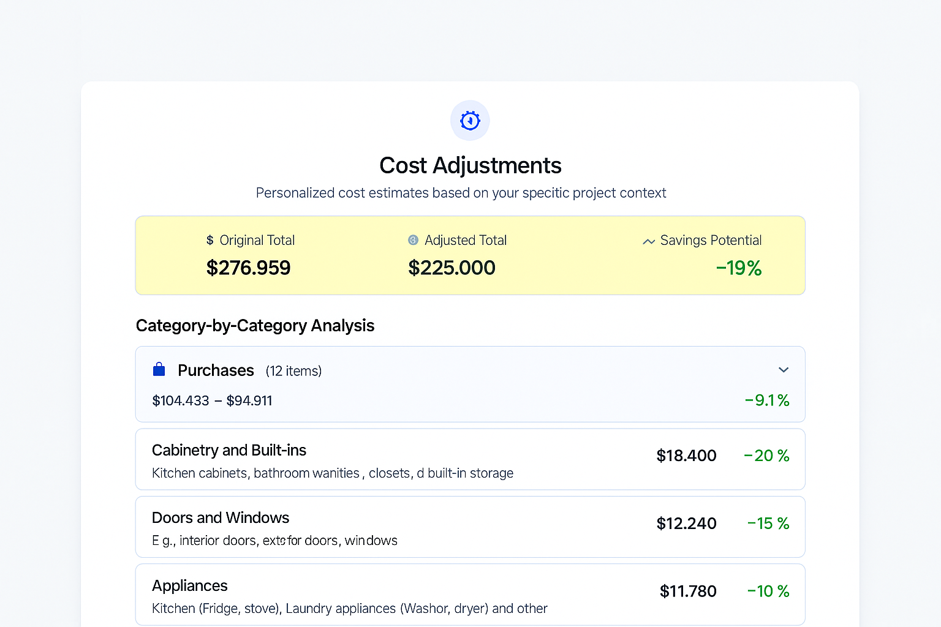Click the -19% savings potential figure
Image resolution: width=941 pixels, height=627 pixels.
click(739, 268)
